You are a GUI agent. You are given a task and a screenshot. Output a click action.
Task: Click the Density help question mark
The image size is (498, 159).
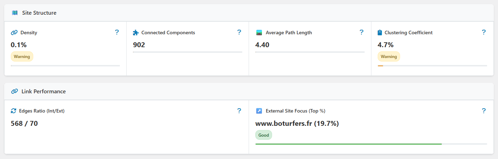click(117, 32)
